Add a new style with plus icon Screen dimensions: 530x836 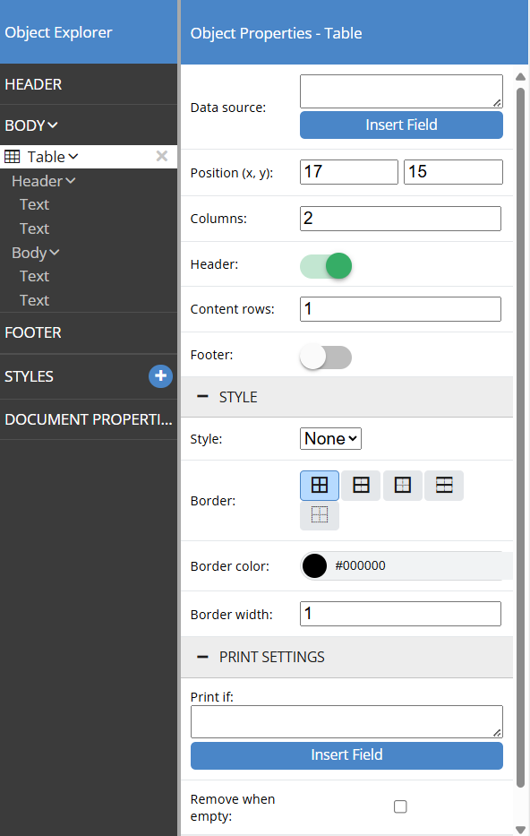point(160,376)
